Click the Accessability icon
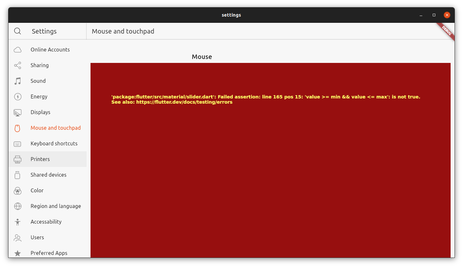The width and height of the screenshot is (463, 267). [17, 222]
